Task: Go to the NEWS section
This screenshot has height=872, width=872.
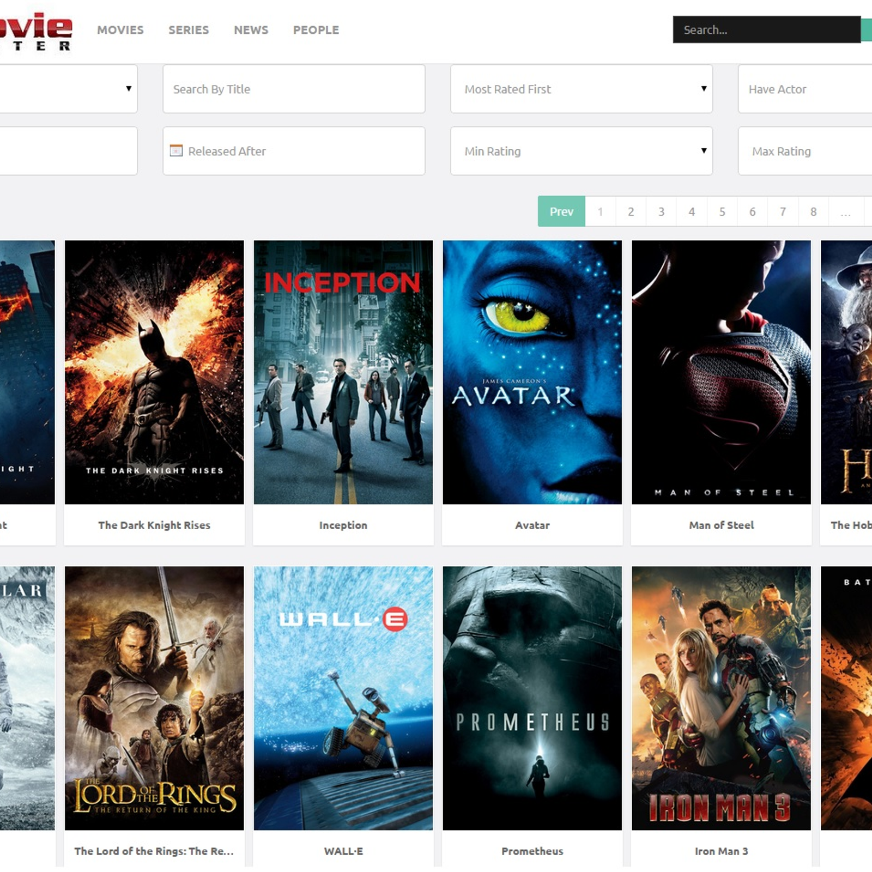Action: 251,30
